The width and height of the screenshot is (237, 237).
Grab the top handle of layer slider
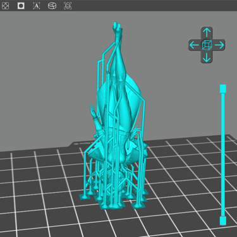(223, 88)
